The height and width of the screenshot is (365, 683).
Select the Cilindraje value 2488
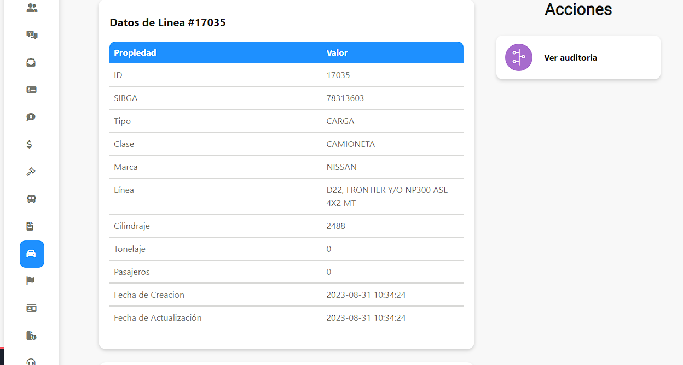pyautogui.click(x=336, y=226)
